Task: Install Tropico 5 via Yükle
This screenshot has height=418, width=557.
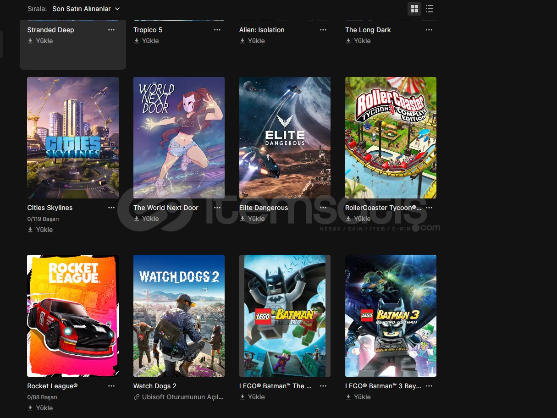Action: pyautogui.click(x=146, y=41)
